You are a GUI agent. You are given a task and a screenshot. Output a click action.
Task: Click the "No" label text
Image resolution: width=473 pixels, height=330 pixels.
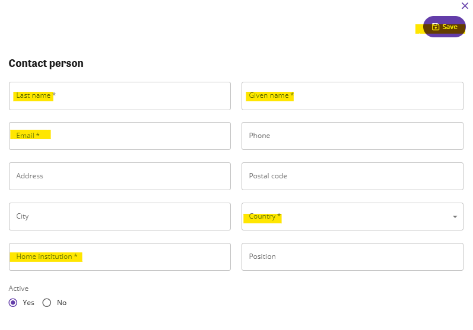pos(62,303)
